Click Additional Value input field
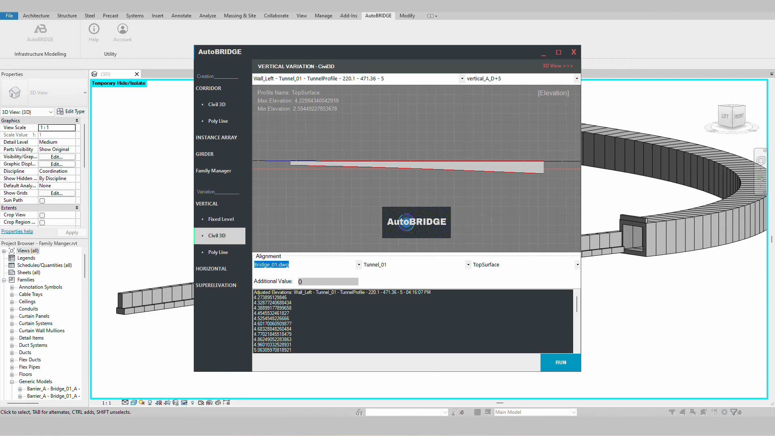This screenshot has width=775, height=436. pos(327,281)
